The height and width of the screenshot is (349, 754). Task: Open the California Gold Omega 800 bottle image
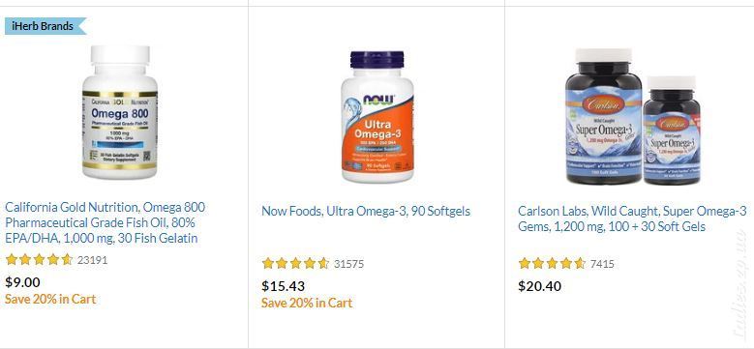(120, 112)
